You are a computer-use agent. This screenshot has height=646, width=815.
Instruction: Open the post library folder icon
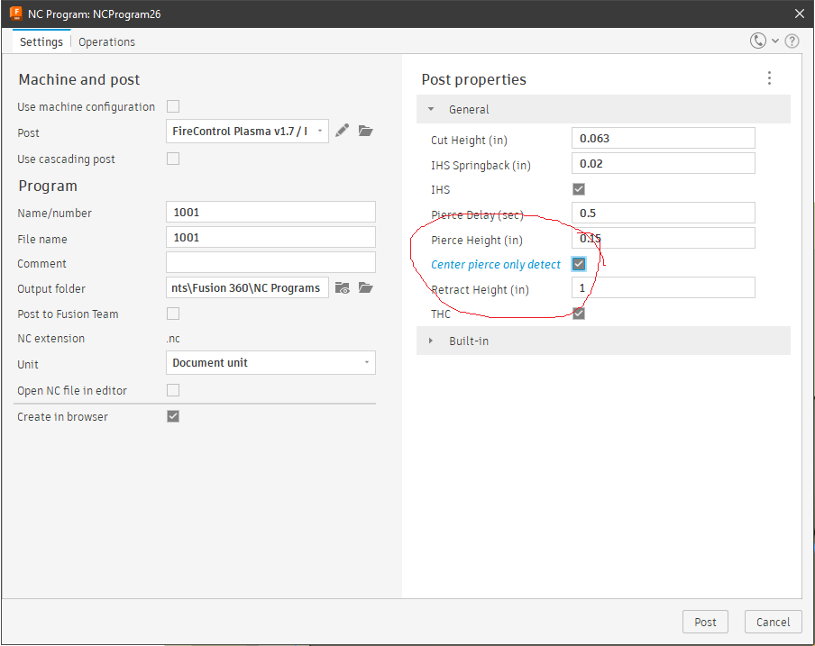(x=366, y=131)
